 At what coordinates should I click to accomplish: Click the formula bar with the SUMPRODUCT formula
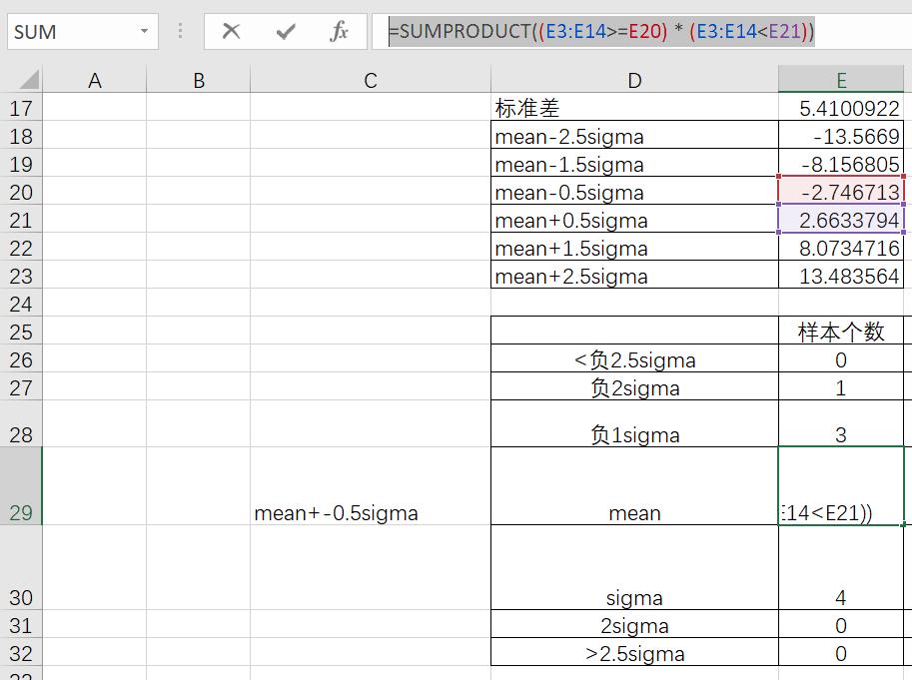point(641,31)
